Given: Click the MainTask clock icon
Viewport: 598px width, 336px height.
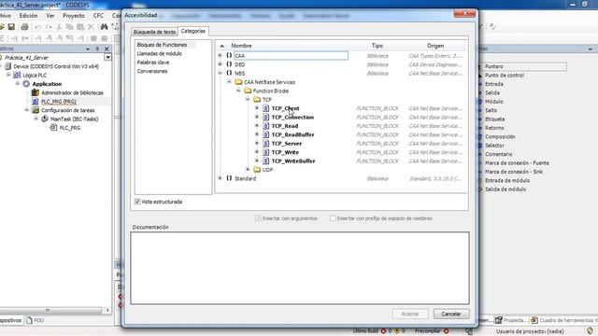Looking at the screenshot, I should point(45,119).
